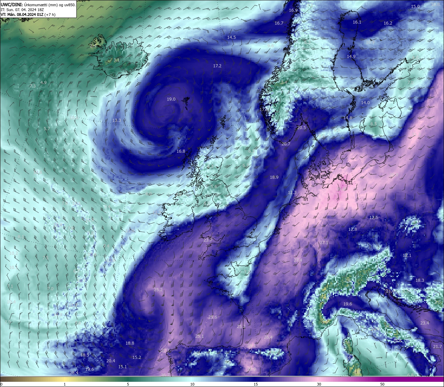Click the 14.0 map value
The height and width of the screenshot is (387, 444).
365,103
